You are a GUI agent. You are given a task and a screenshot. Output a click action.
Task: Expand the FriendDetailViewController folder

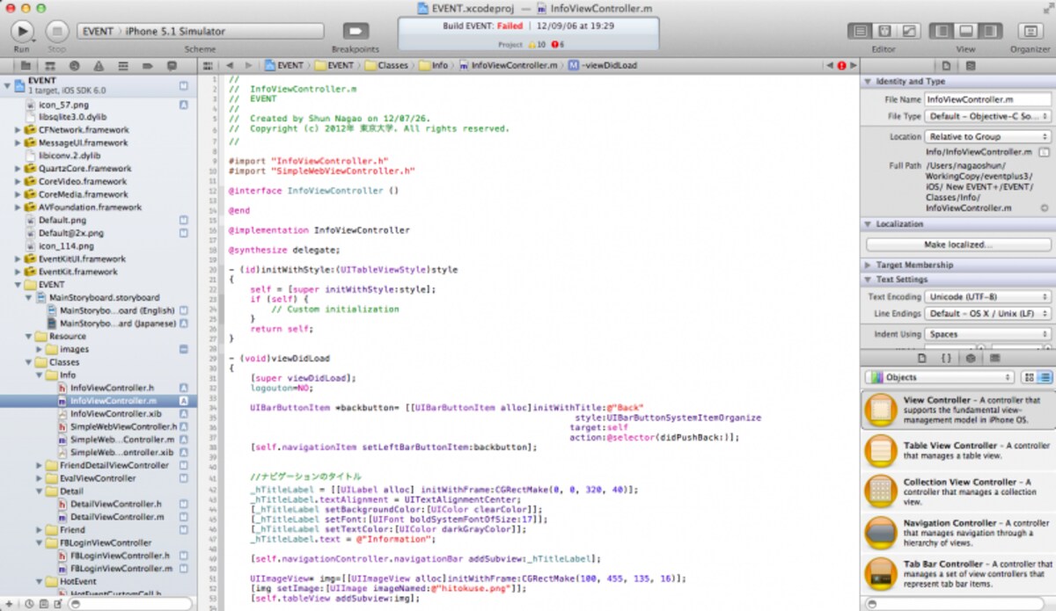coord(40,465)
